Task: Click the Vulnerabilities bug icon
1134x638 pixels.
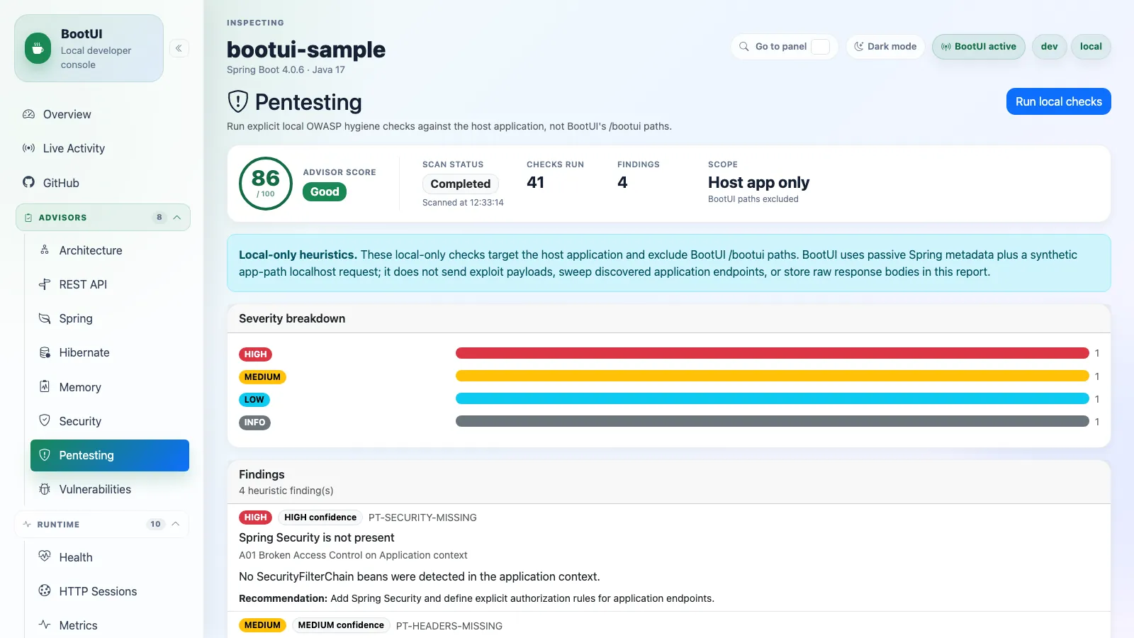Action: coord(45,489)
